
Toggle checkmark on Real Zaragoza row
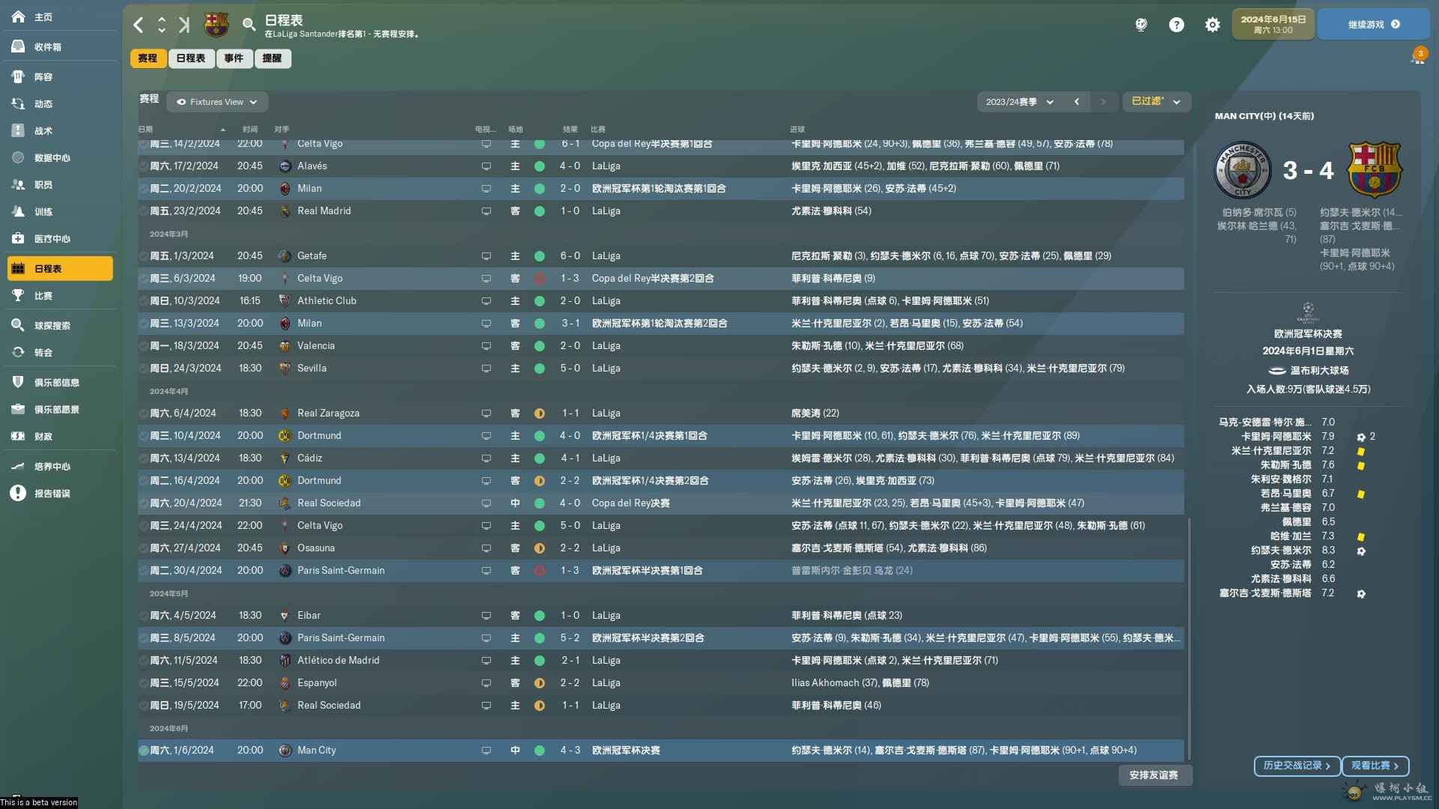coord(144,413)
